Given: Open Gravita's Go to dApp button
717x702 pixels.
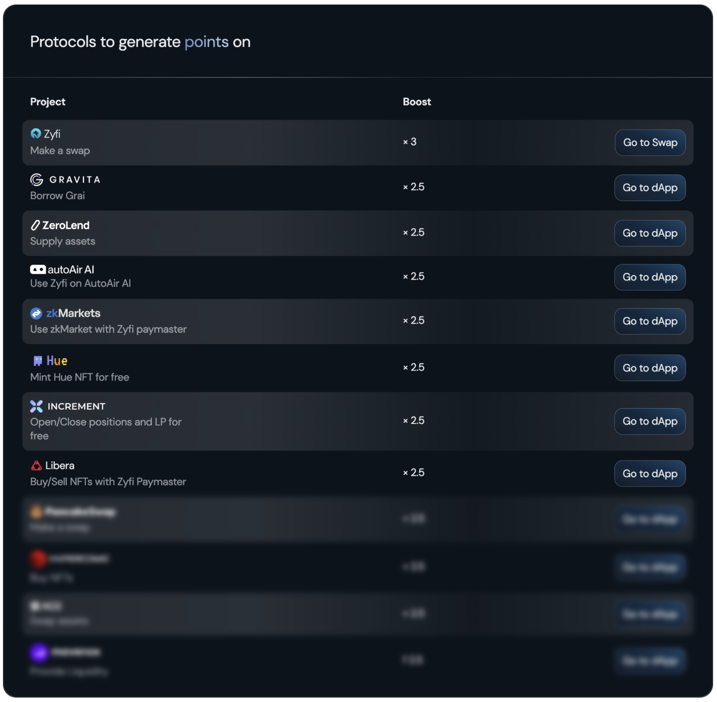Looking at the screenshot, I should click(649, 188).
